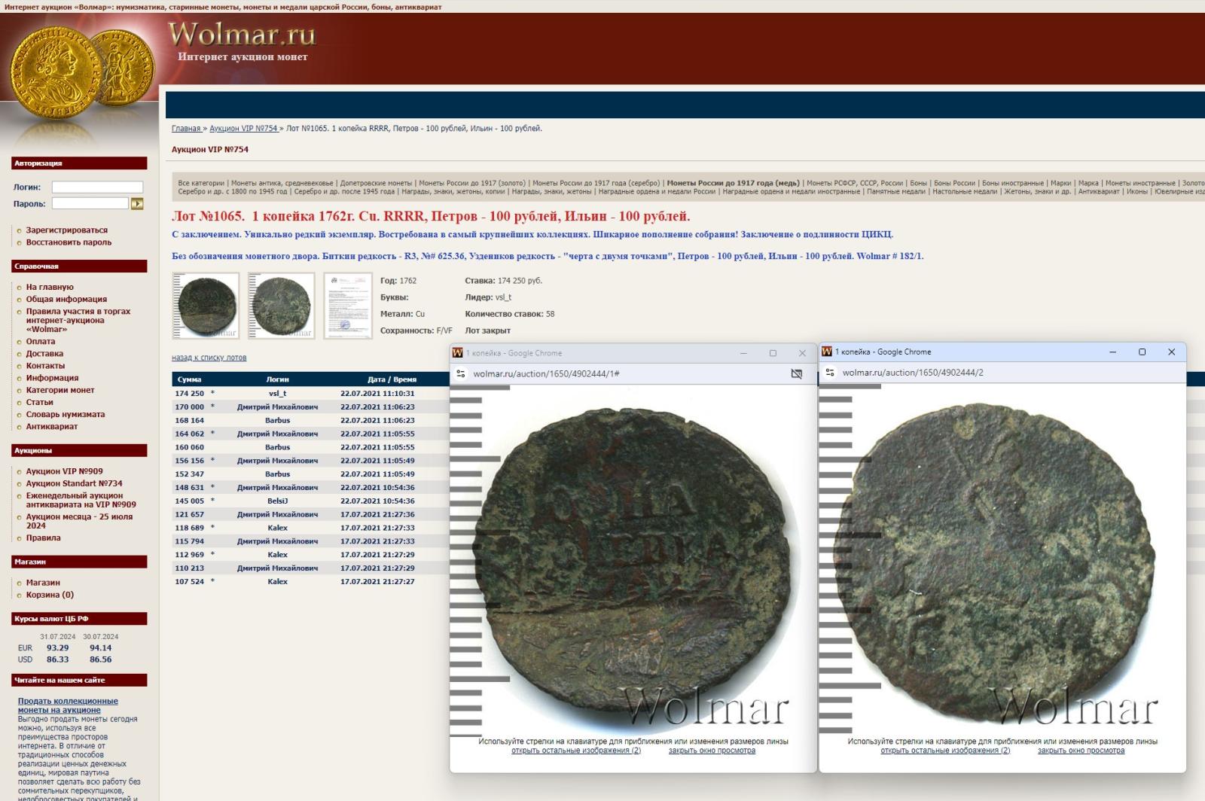Click Сумма column header

coord(189,379)
